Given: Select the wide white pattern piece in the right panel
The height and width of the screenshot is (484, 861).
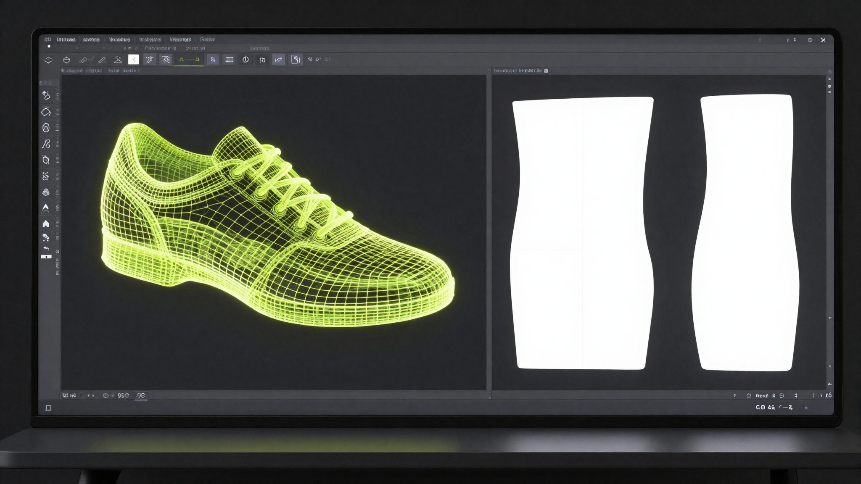Looking at the screenshot, I should click(582, 233).
